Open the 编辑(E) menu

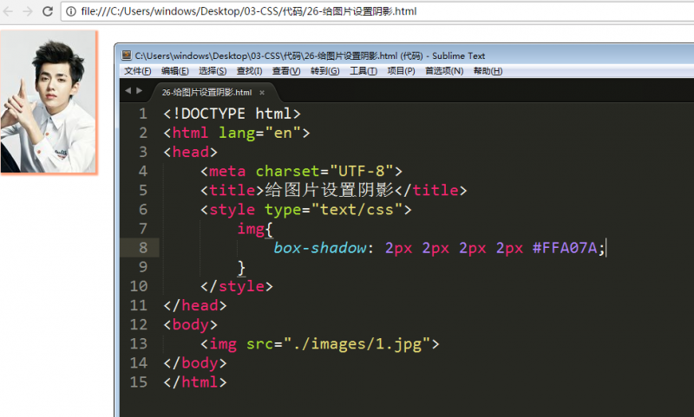click(174, 71)
